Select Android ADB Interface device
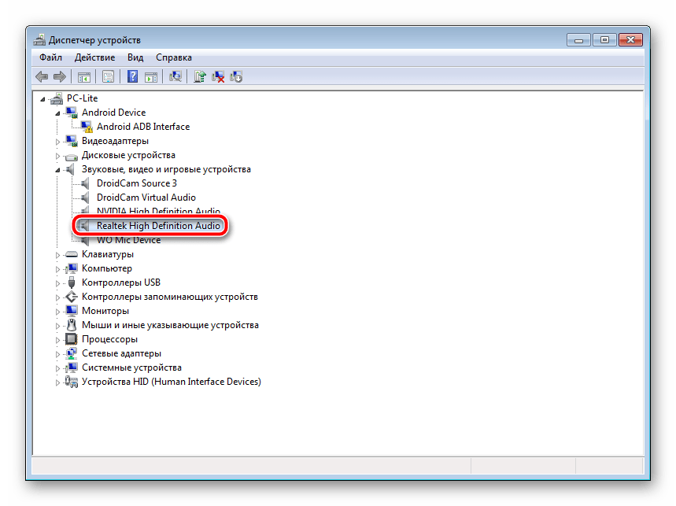 142,127
